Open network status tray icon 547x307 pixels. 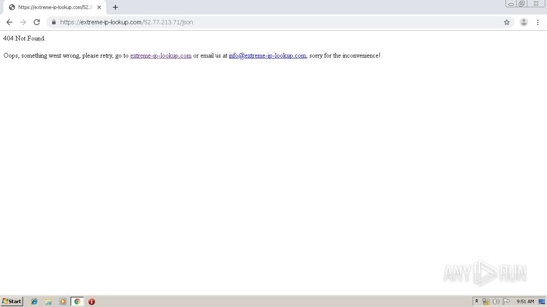tap(486, 301)
